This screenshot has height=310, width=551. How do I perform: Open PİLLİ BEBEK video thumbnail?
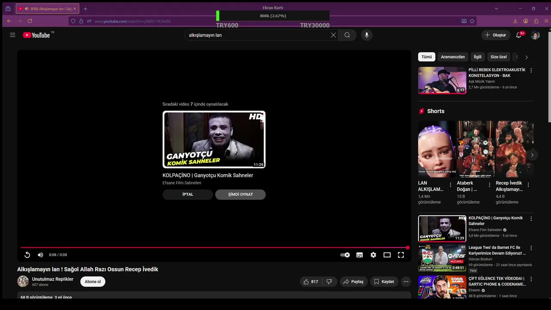442,81
